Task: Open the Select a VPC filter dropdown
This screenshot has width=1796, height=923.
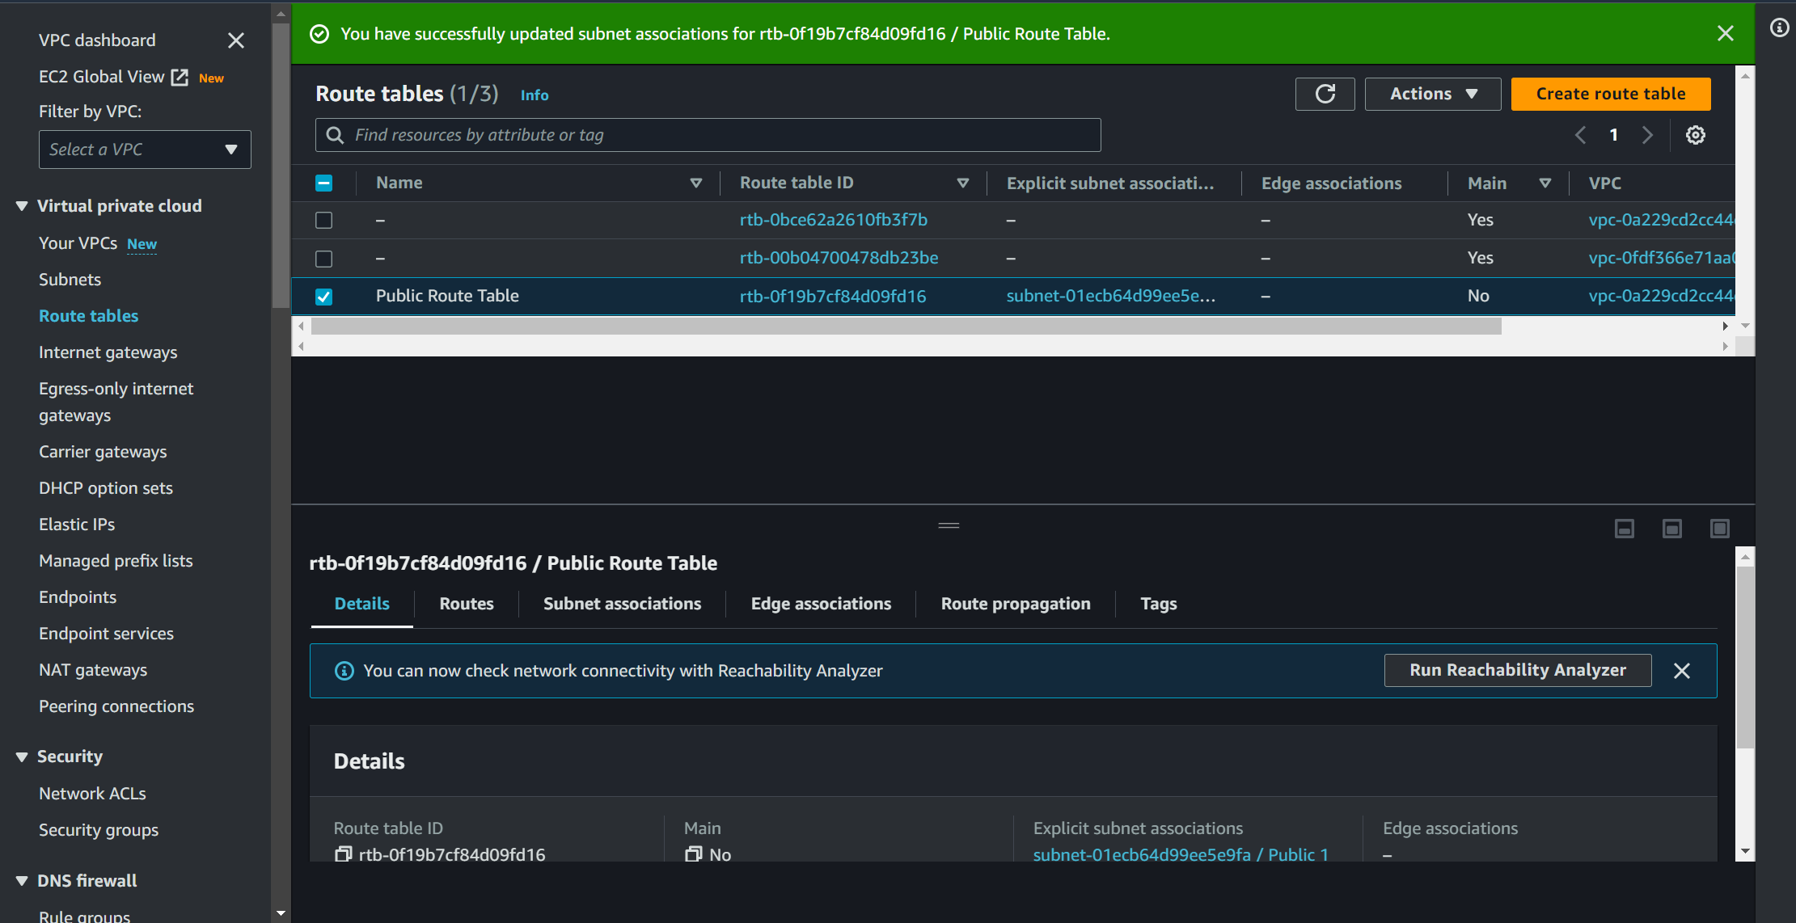Action: pyautogui.click(x=145, y=150)
